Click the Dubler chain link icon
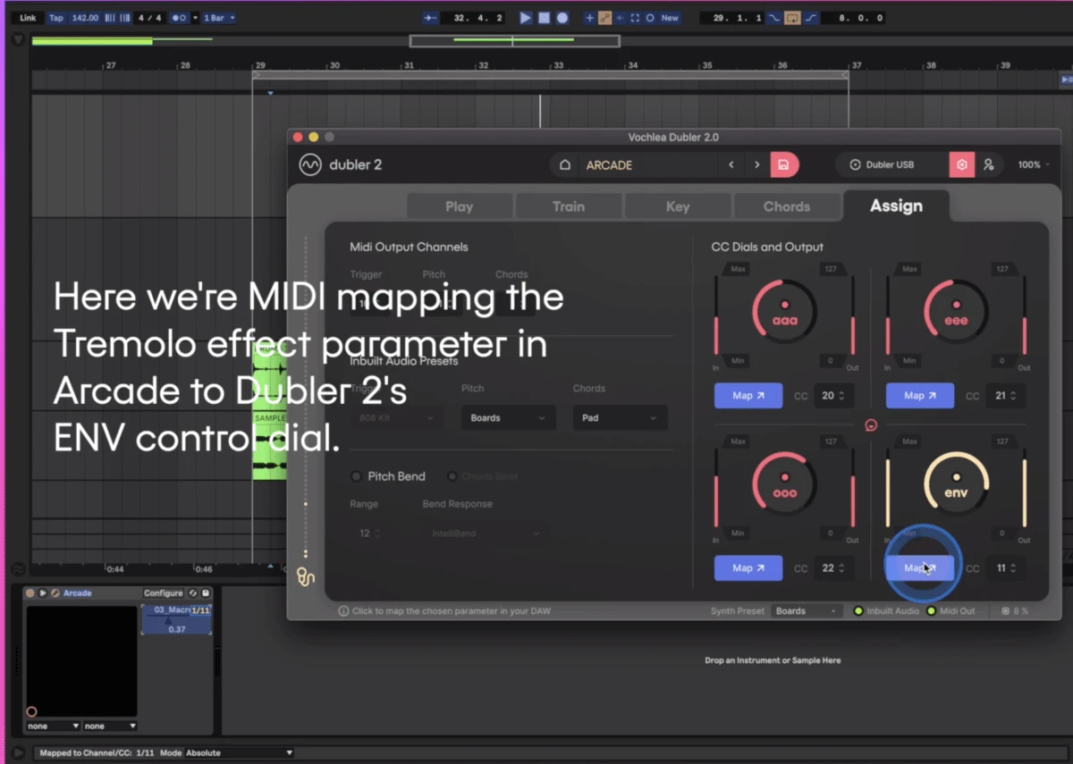This screenshot has width=1073, height=764. click(x=306, y=577)
